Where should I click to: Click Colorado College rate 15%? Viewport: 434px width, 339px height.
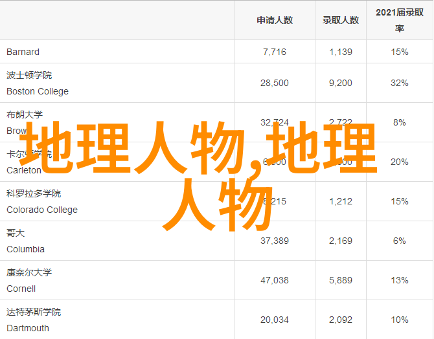pos(400,202)
